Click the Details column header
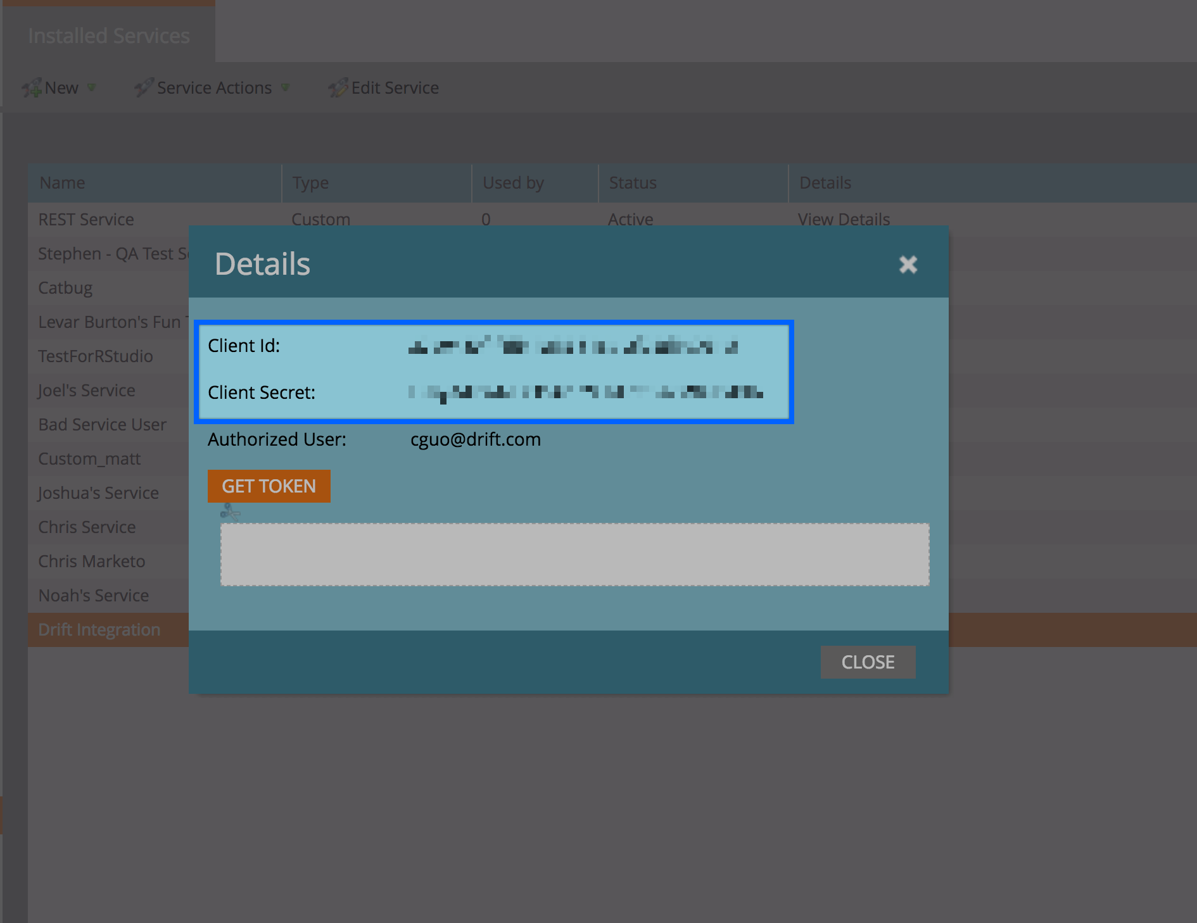1197x923 pixels. [x=992, y=183]
